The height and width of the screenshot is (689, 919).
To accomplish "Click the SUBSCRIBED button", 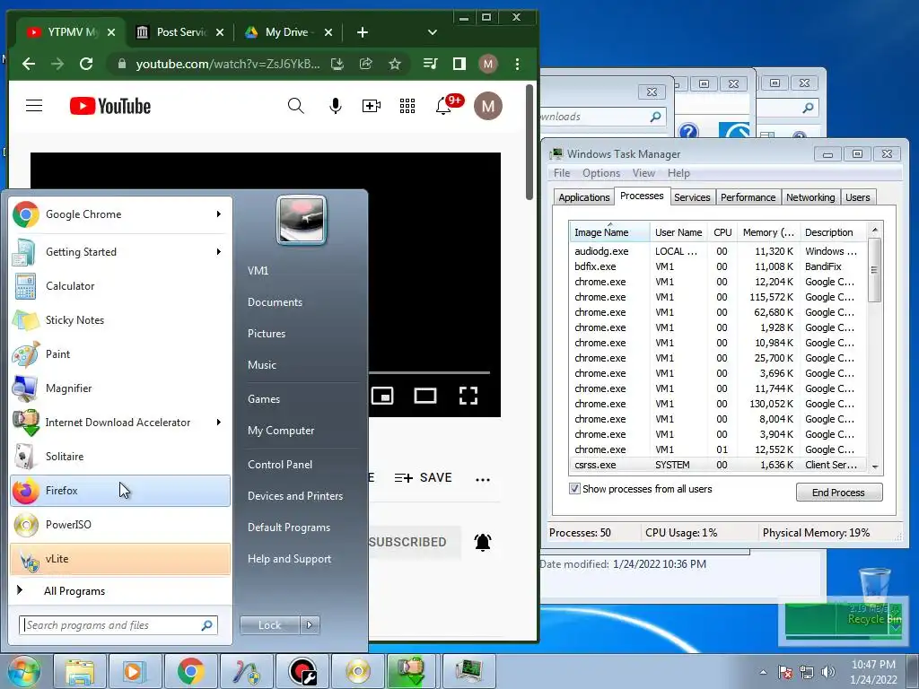I will tap(414, 542).
